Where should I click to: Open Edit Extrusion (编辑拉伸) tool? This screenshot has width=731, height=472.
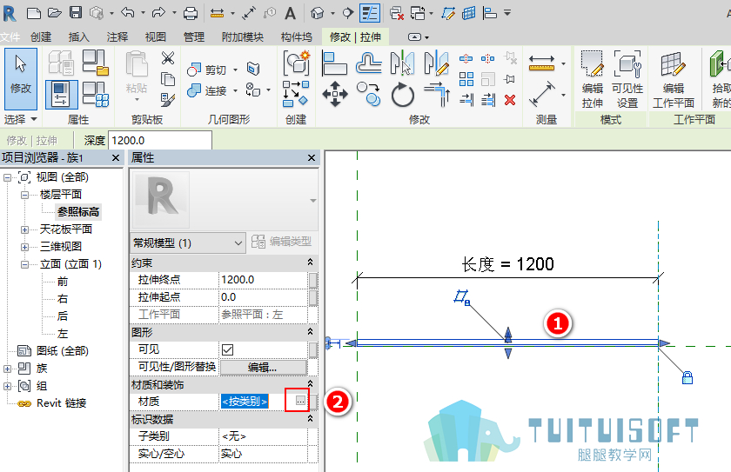tap(592, 80)
